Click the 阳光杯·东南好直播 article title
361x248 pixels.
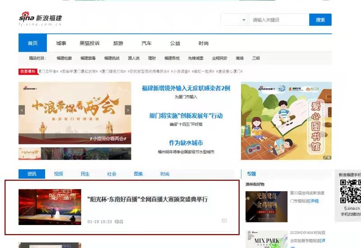148,199
